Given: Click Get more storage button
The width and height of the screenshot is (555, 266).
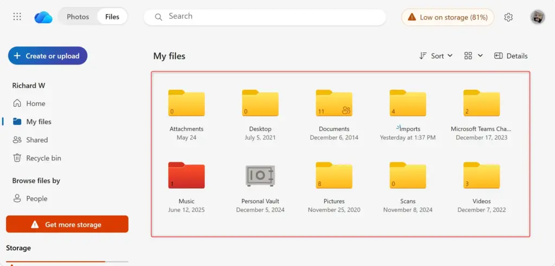Looking at the screenshot, I should click(67, 224).
